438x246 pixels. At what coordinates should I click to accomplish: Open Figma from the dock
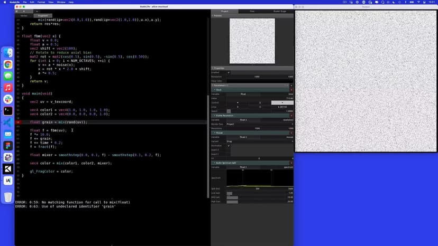pos(8,145)
